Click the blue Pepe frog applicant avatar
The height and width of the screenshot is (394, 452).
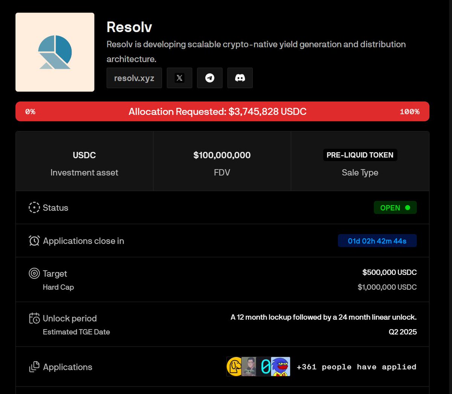coord(281,367)
